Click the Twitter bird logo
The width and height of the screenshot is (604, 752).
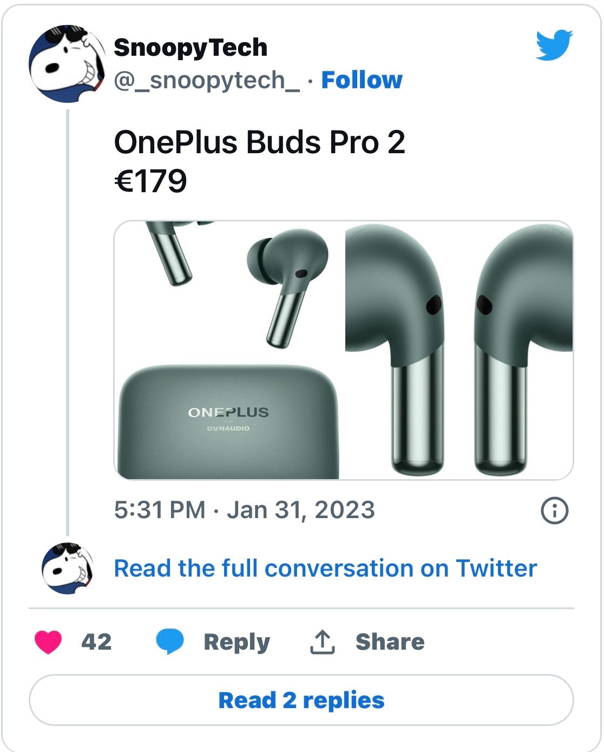pos(554,45)
